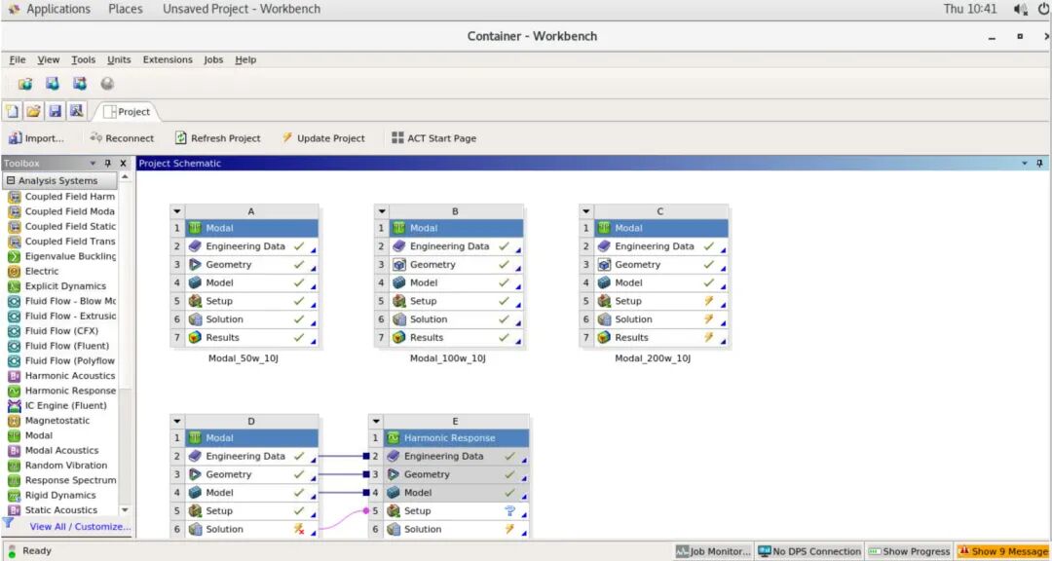
Task: Open the Units menu
Action: (x=120, y=59)
